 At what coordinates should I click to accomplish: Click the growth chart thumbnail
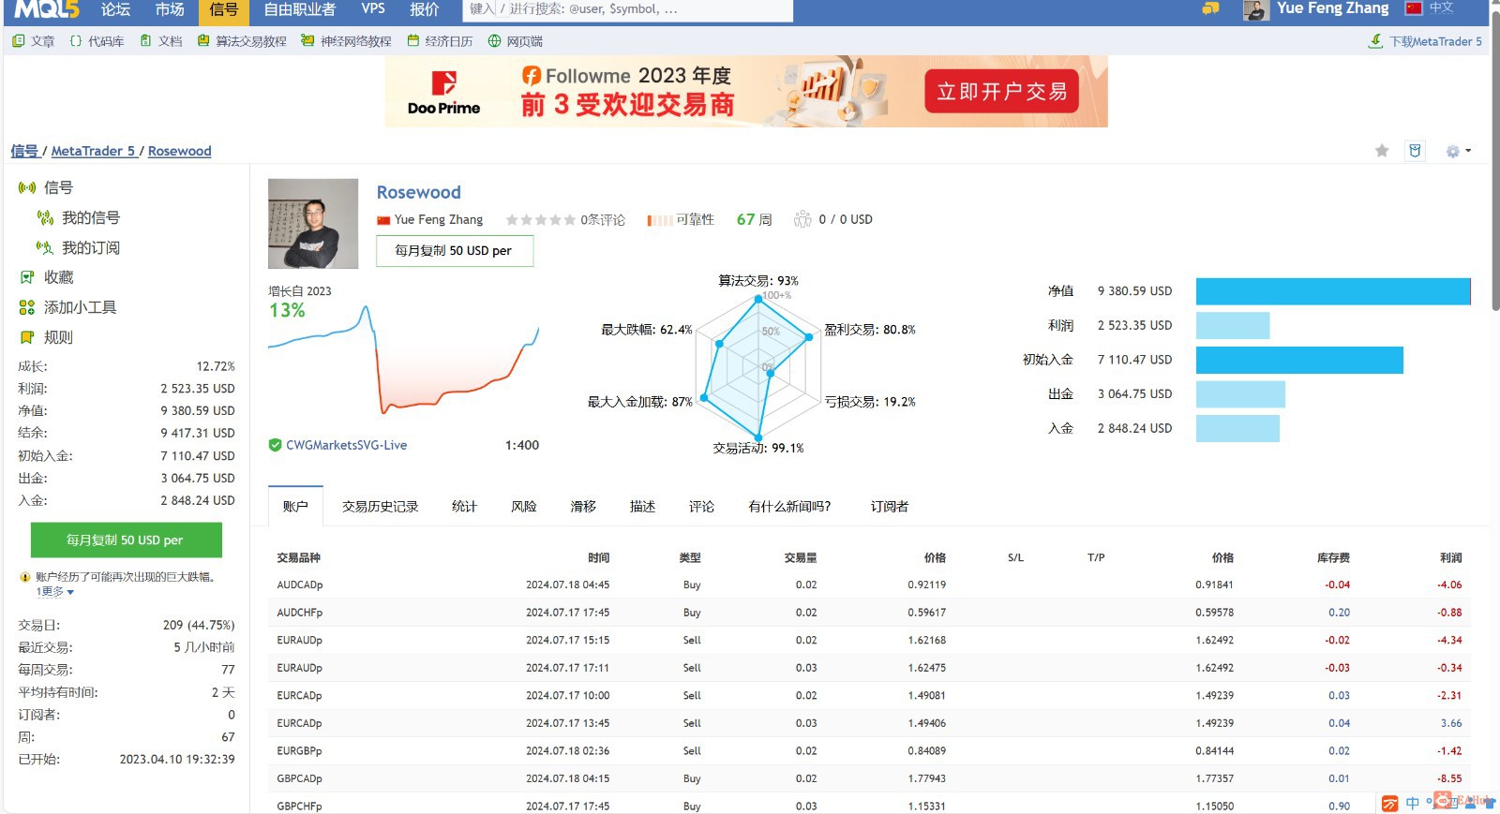403,361
